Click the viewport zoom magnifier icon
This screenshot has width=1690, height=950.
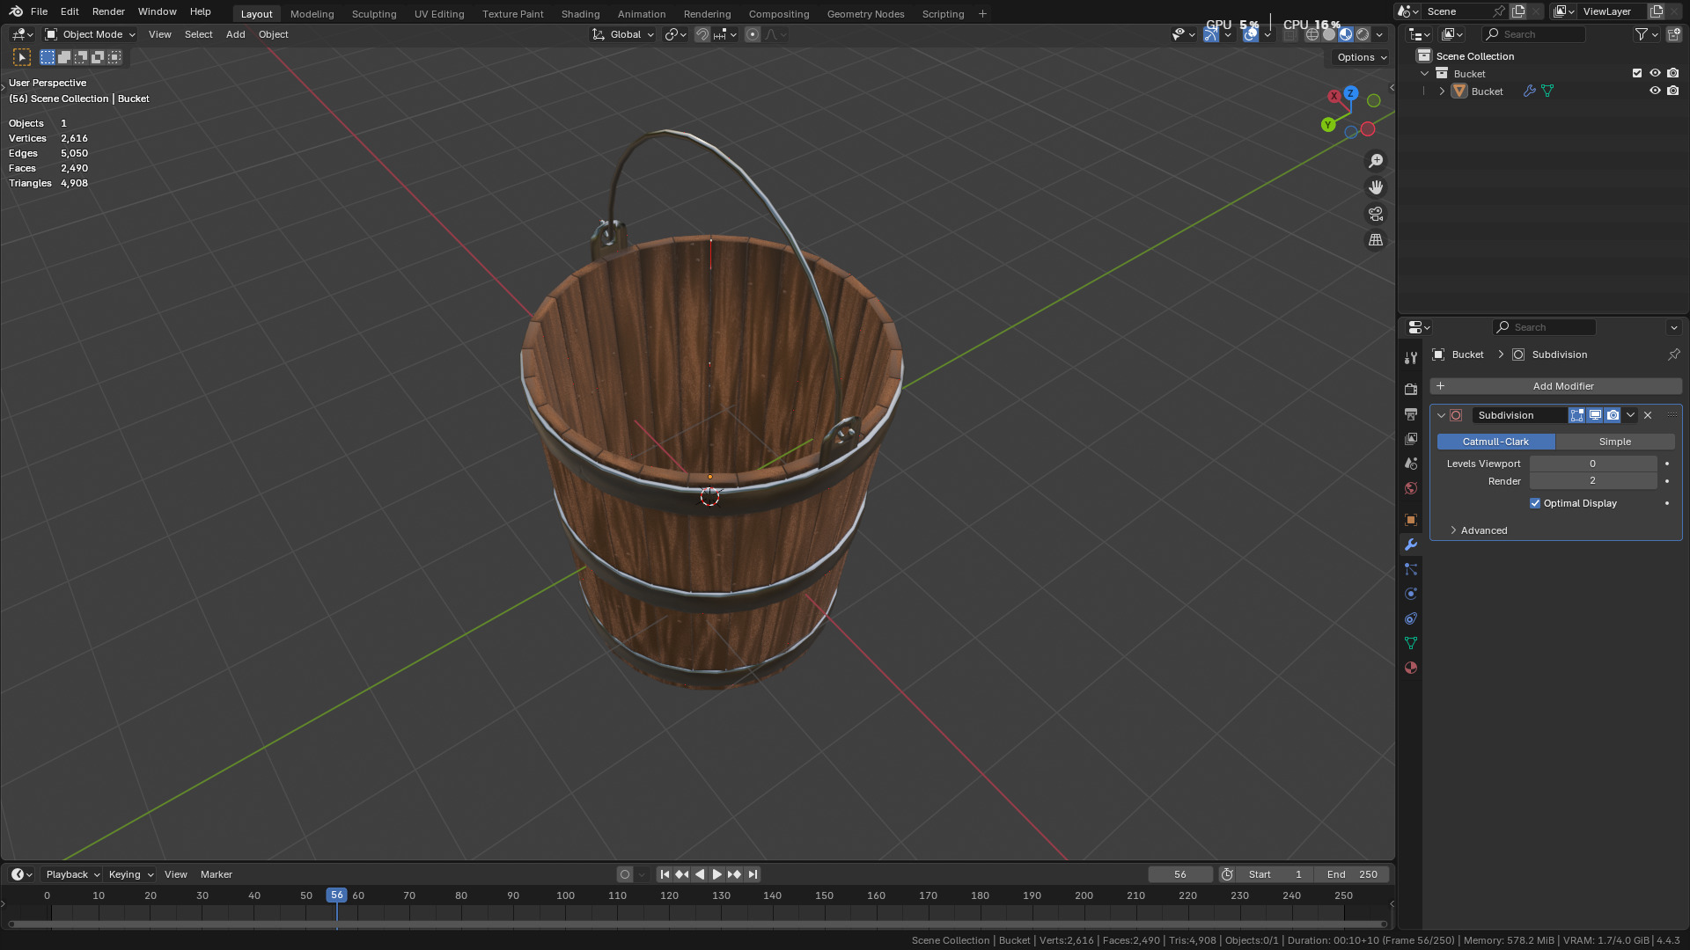(x=1376, y=161)
